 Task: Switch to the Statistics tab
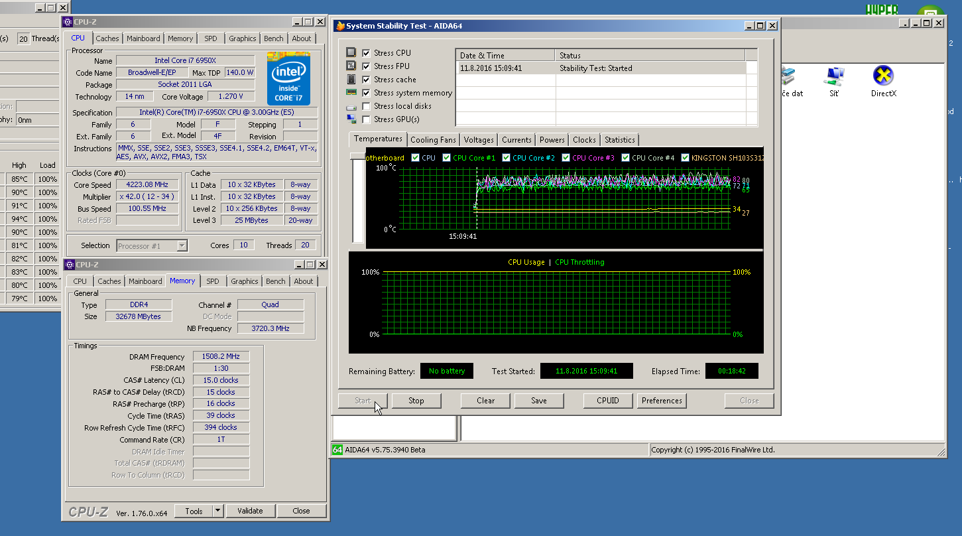(620, 140)
